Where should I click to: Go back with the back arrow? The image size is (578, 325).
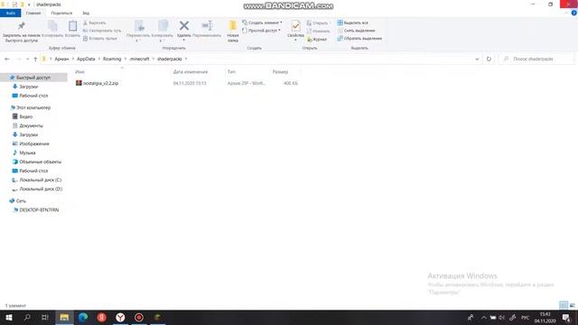[x=7, y=59]
